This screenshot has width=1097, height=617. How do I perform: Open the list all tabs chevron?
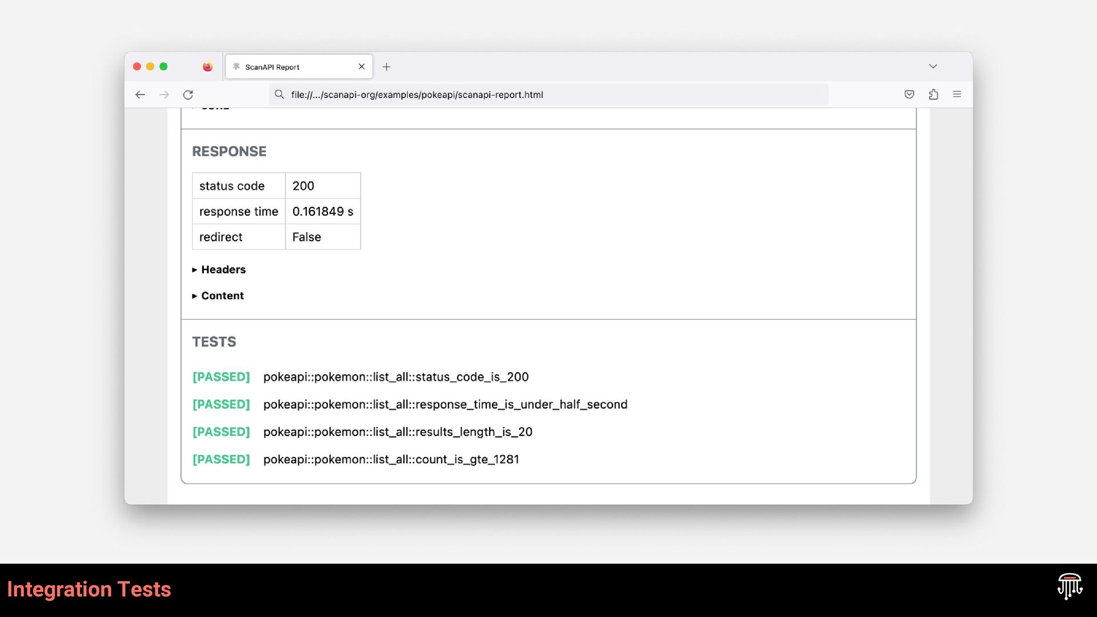click(x=933, y=67)
